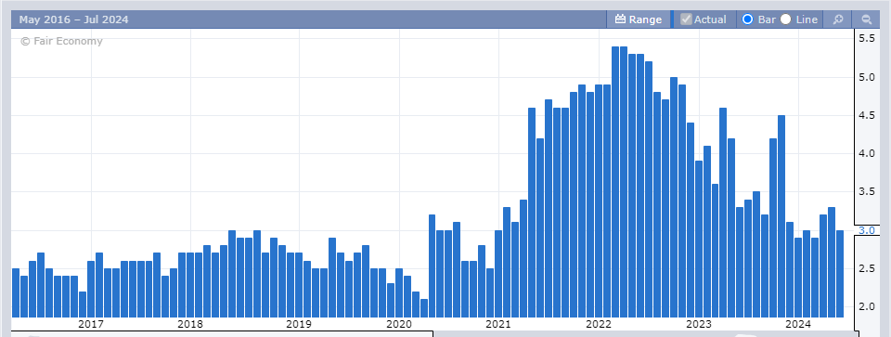Viewport: 891px width, 337px height.
Task: Click the 2017 year label on the axis
Action: point(90,324)
